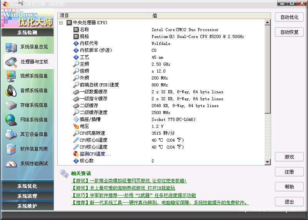Collapse the 中央处理器(CPU) tree node
Screen dimensions: 308x220
61,23
